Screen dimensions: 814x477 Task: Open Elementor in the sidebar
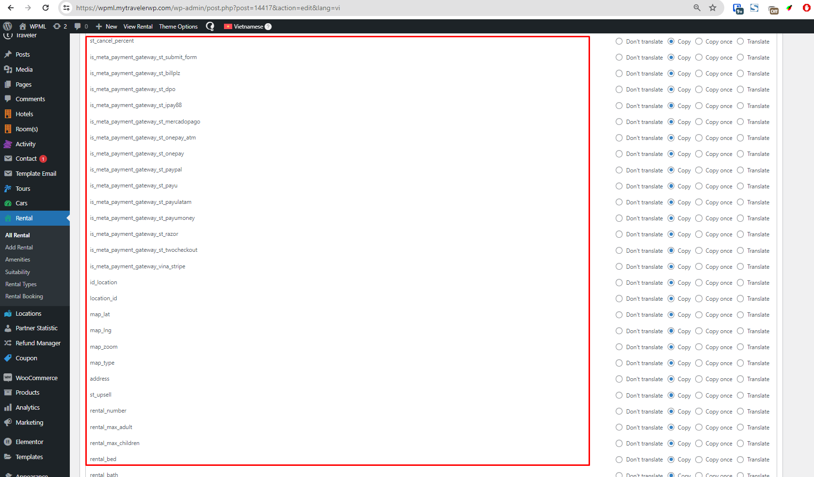click(x=29, y=442)
